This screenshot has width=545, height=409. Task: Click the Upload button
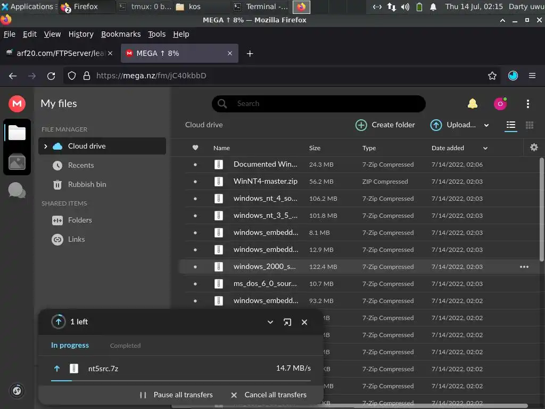tap(453, 125)
